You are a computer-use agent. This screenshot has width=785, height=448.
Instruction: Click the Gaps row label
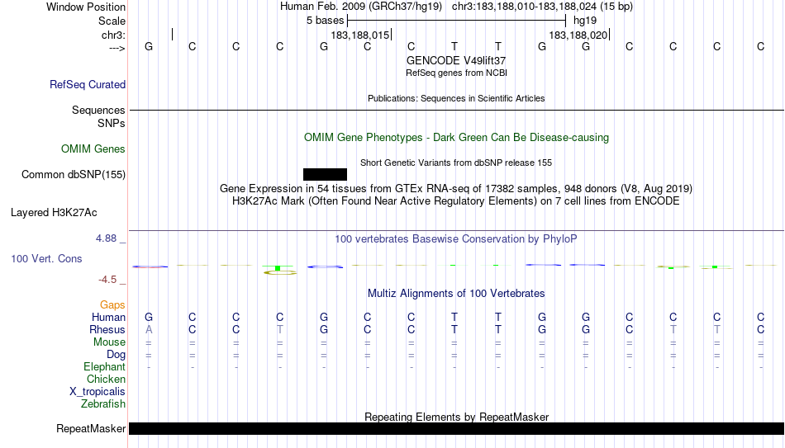point(112,305)
